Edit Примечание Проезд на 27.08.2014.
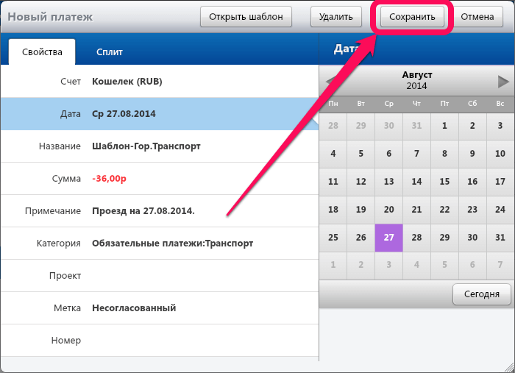The width and height of the screenshot is (515, 373). 160,211
